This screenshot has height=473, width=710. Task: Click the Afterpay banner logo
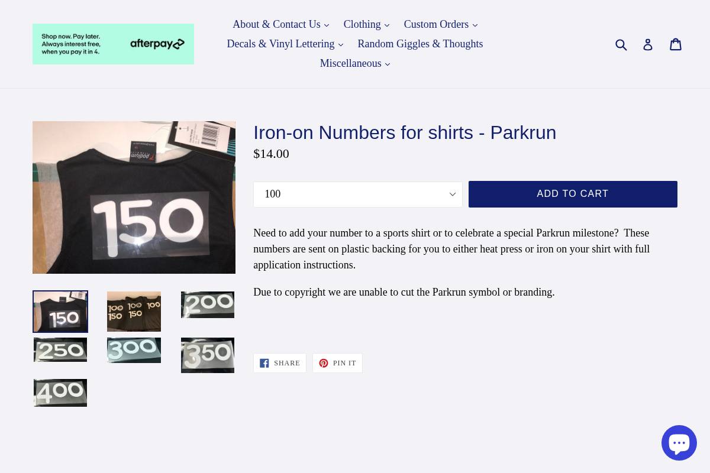pos(113,44)
